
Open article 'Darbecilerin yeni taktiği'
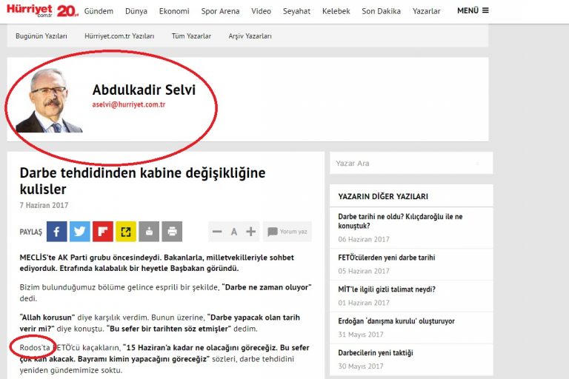pos(376,353)
